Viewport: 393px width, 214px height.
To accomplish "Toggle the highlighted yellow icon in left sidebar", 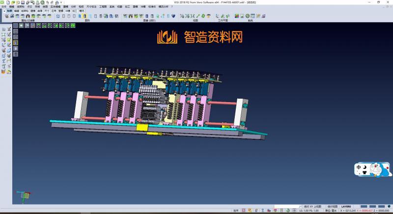I will pos(15,42).
